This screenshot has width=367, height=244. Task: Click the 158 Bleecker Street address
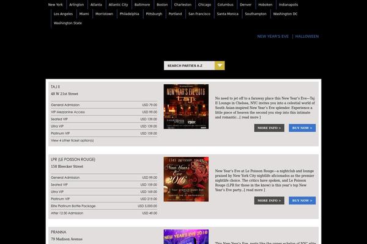[67, 167]
